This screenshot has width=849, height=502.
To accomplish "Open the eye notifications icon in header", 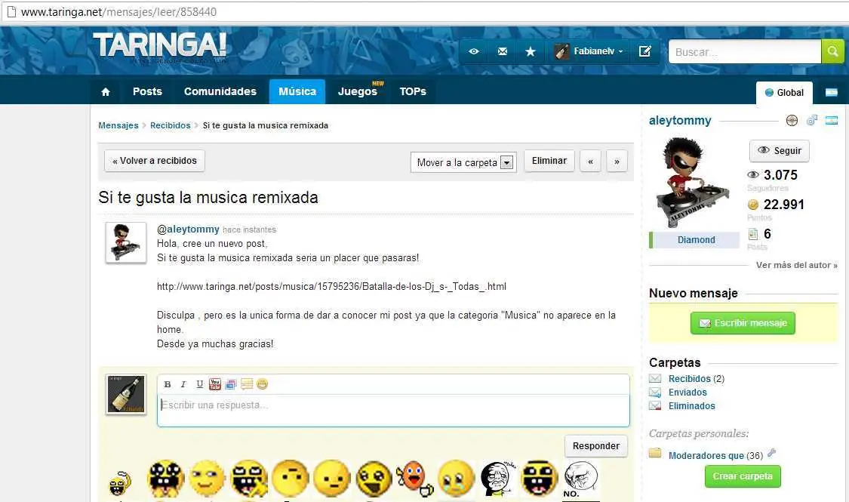I will click(x=474, y=51).
